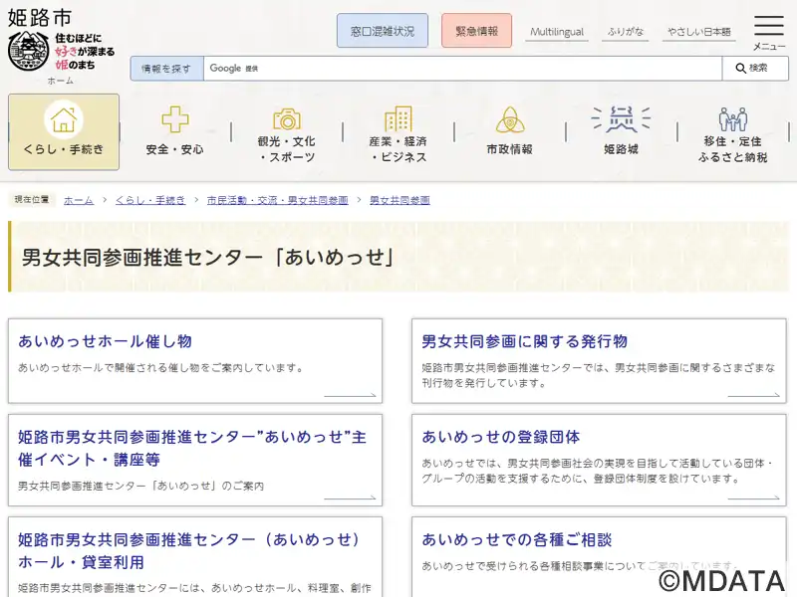The height and width of the screenshot is (597, 797).
Task: Select the 観光・文化・スポーツ camera icon
Action: [x=287, y=119]
